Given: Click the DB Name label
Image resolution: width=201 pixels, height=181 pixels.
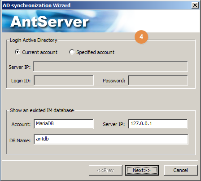Looking at the screenshot, I should tap(20, 140).
